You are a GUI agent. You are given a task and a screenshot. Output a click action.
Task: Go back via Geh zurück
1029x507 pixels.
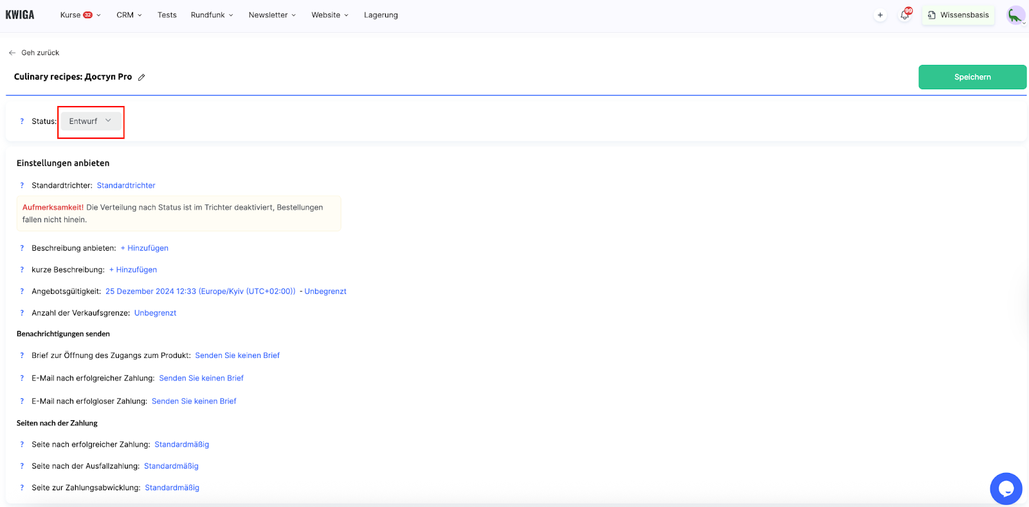(x=40, y=53)
